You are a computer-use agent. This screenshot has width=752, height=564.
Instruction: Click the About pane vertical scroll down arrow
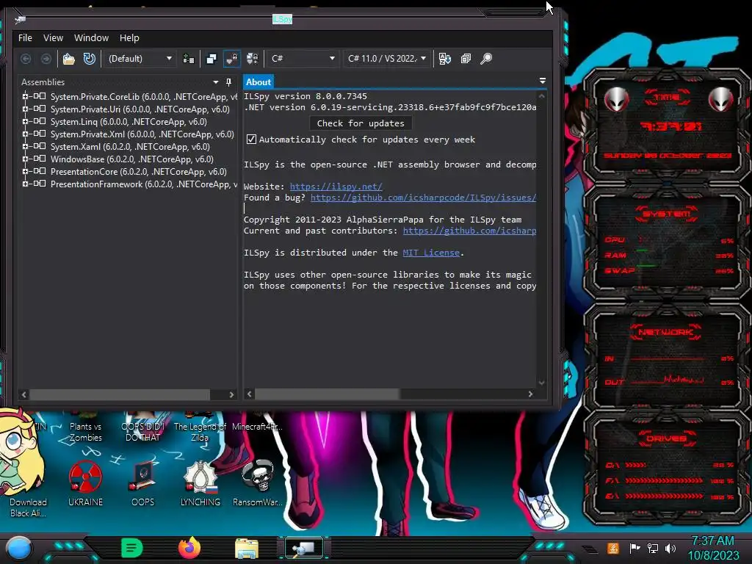541,383
